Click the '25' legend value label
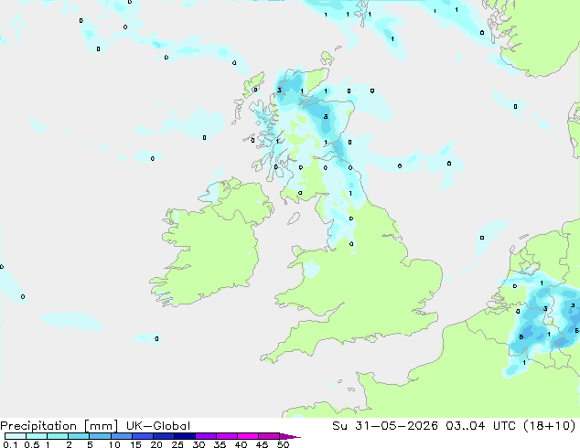580x448 pixels. (x=177, y=444)
